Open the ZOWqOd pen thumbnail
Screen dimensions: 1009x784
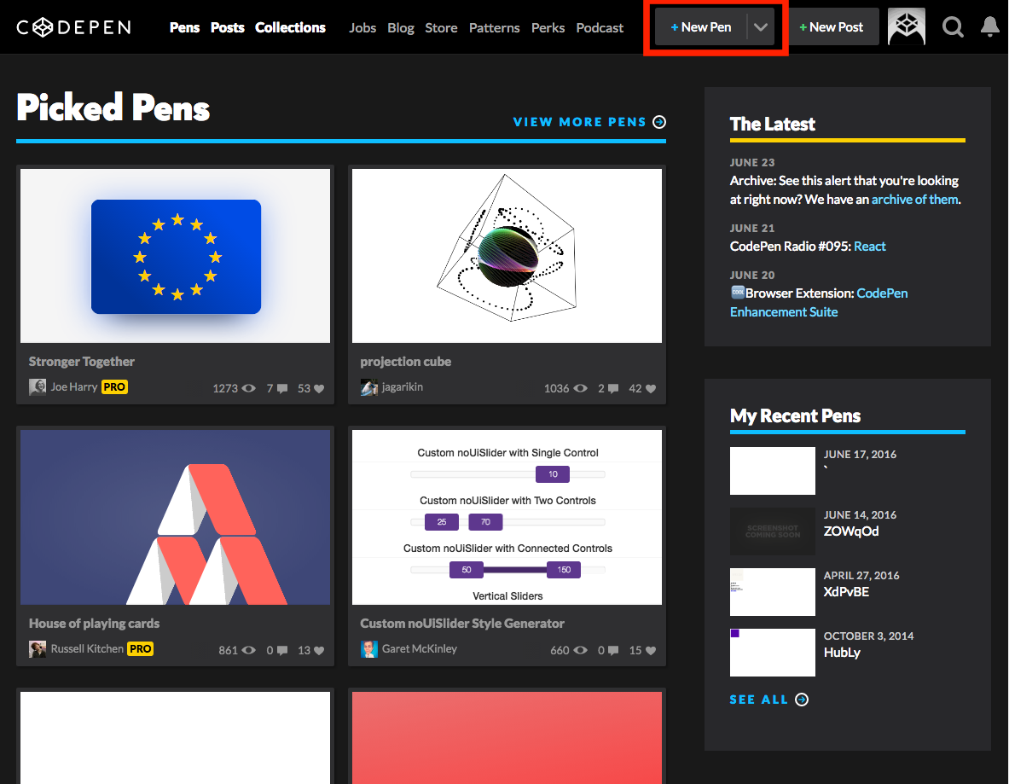tap(772, 531)
